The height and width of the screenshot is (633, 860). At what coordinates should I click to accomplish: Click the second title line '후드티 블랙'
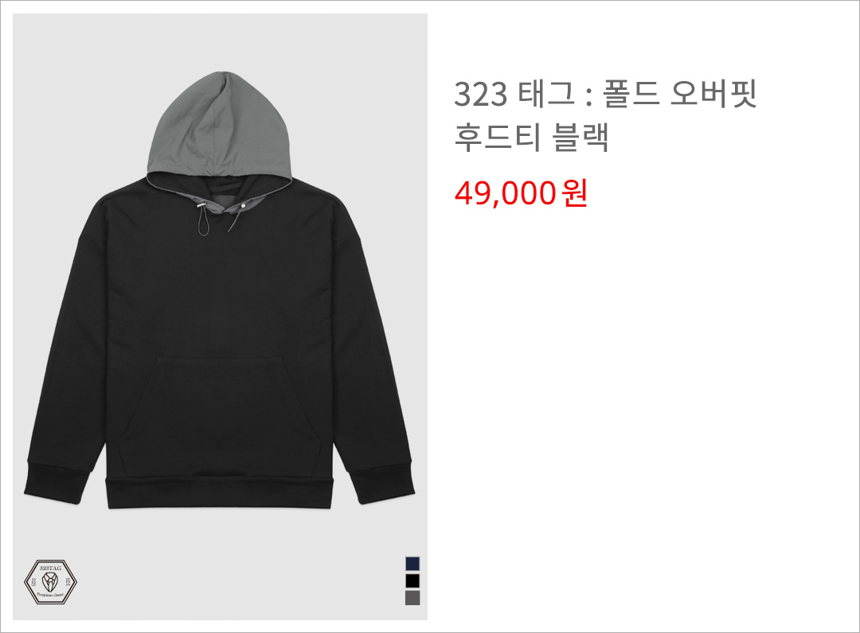pyautogui.click(x=531, y=138)
